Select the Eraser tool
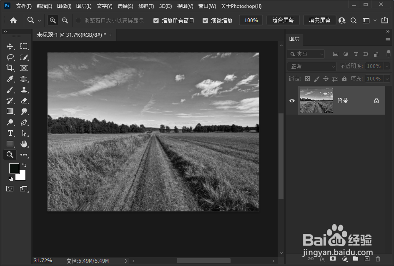 (x=24, y=101)
